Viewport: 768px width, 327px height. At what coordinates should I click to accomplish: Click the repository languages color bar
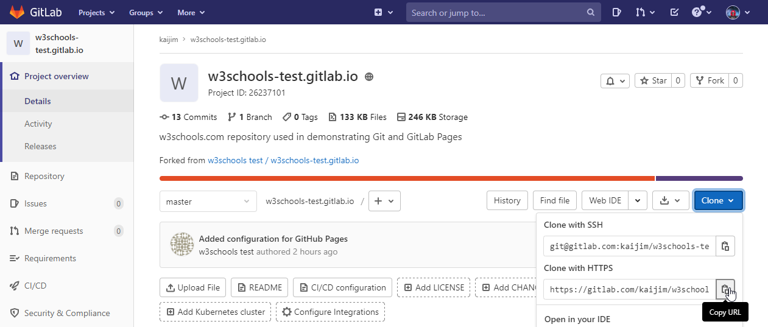click(407, 178)
